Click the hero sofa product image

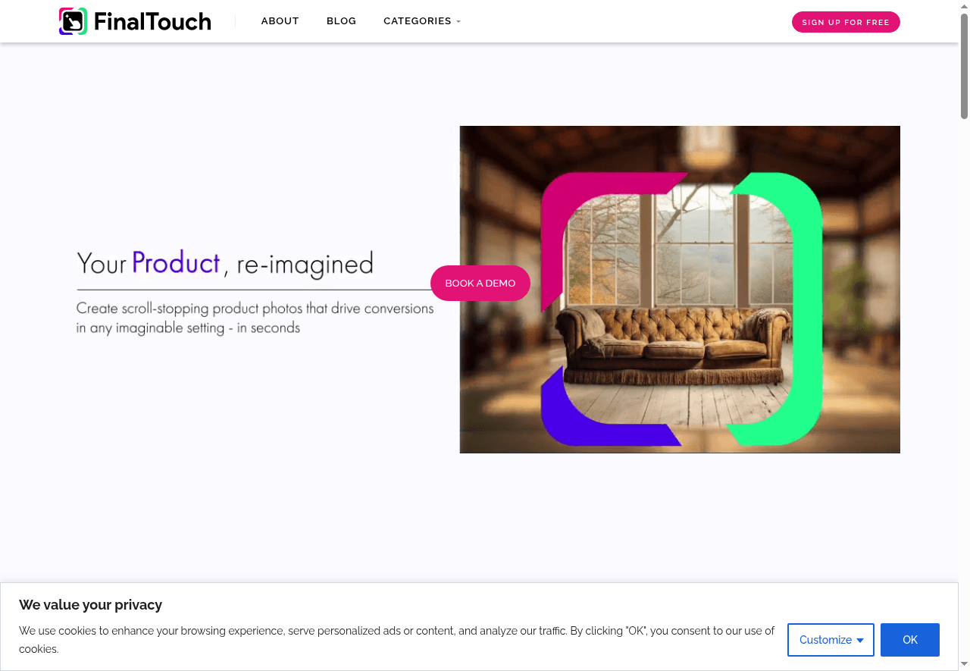point(680,290)
